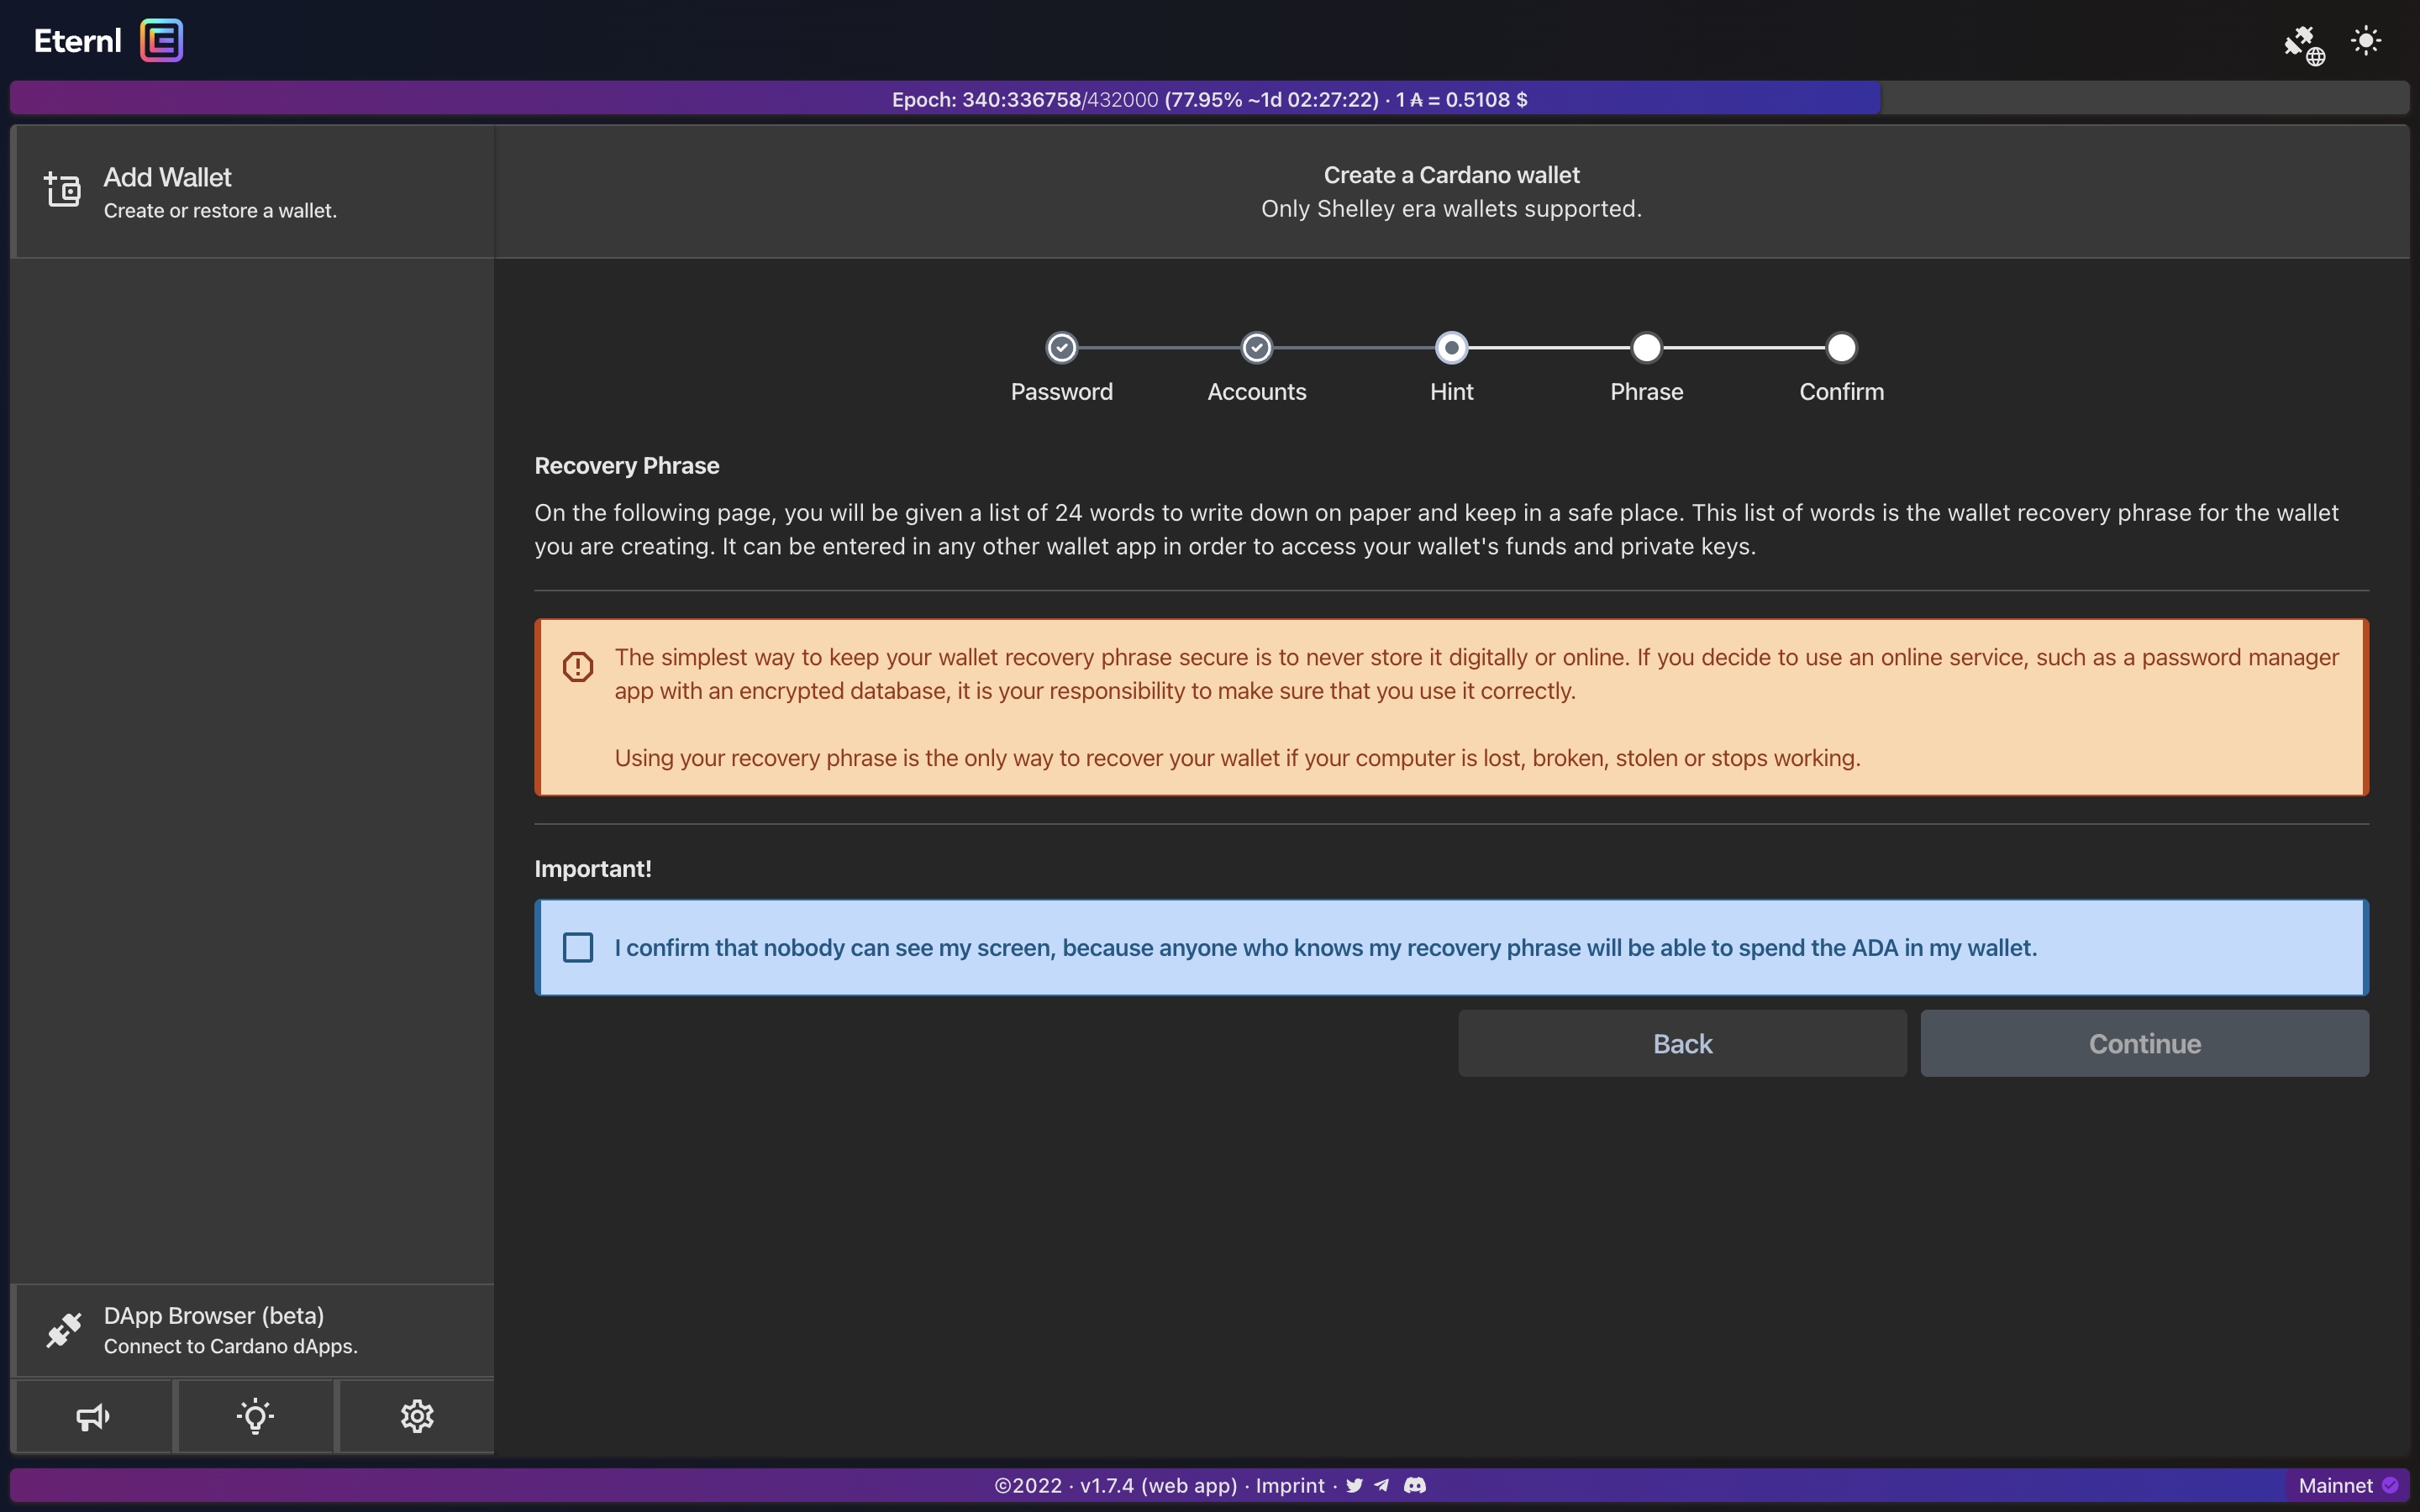
Task: Click the Recovery Phrase heading
Action: pyautogui.click(x=627, y=465)
